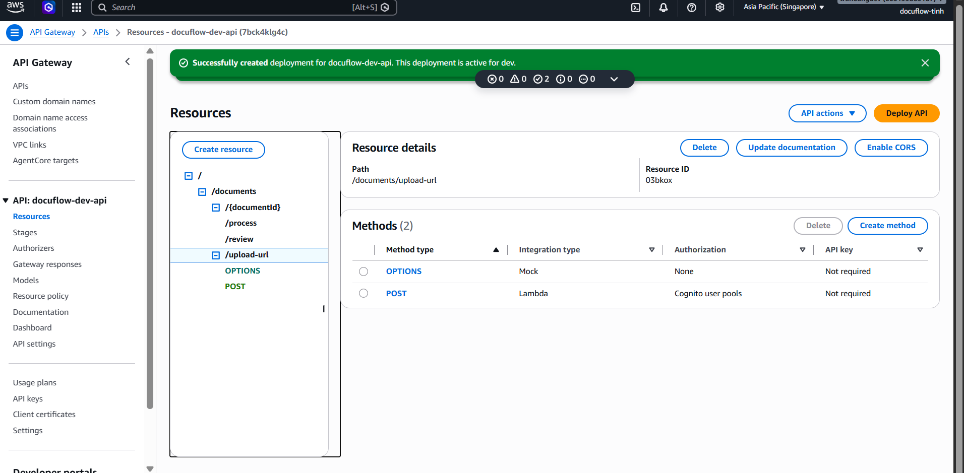The width and height of the screenshot is (964, 473).
Task: Show the in-progress count in status pill
Action: [587, 79]
